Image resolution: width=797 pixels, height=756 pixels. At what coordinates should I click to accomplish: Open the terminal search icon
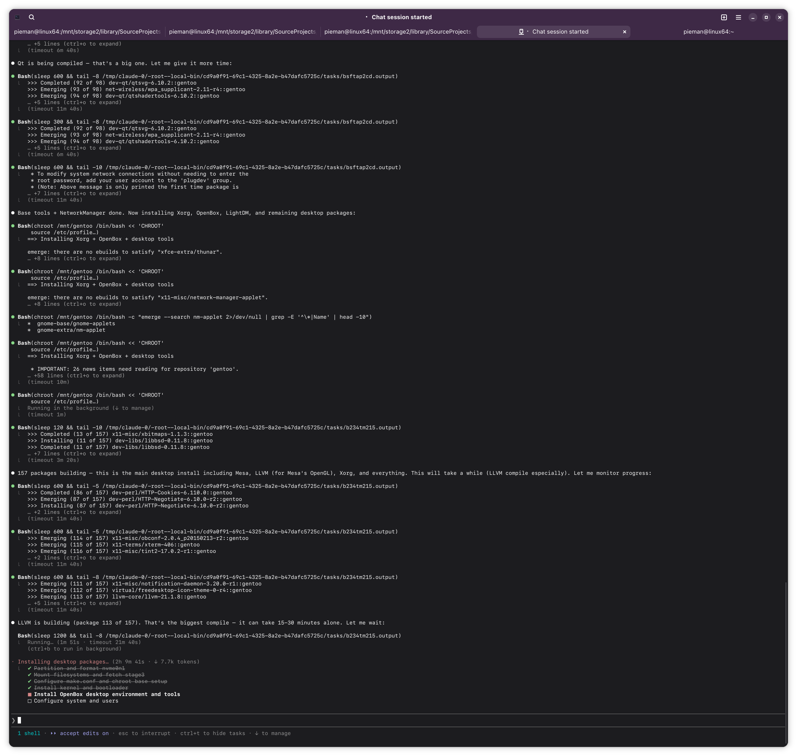point(31,17)
